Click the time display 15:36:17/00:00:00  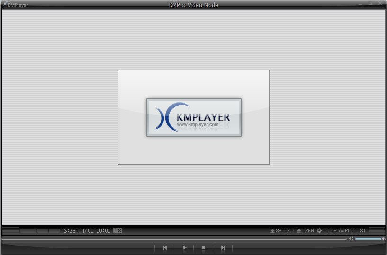(86, 231)
